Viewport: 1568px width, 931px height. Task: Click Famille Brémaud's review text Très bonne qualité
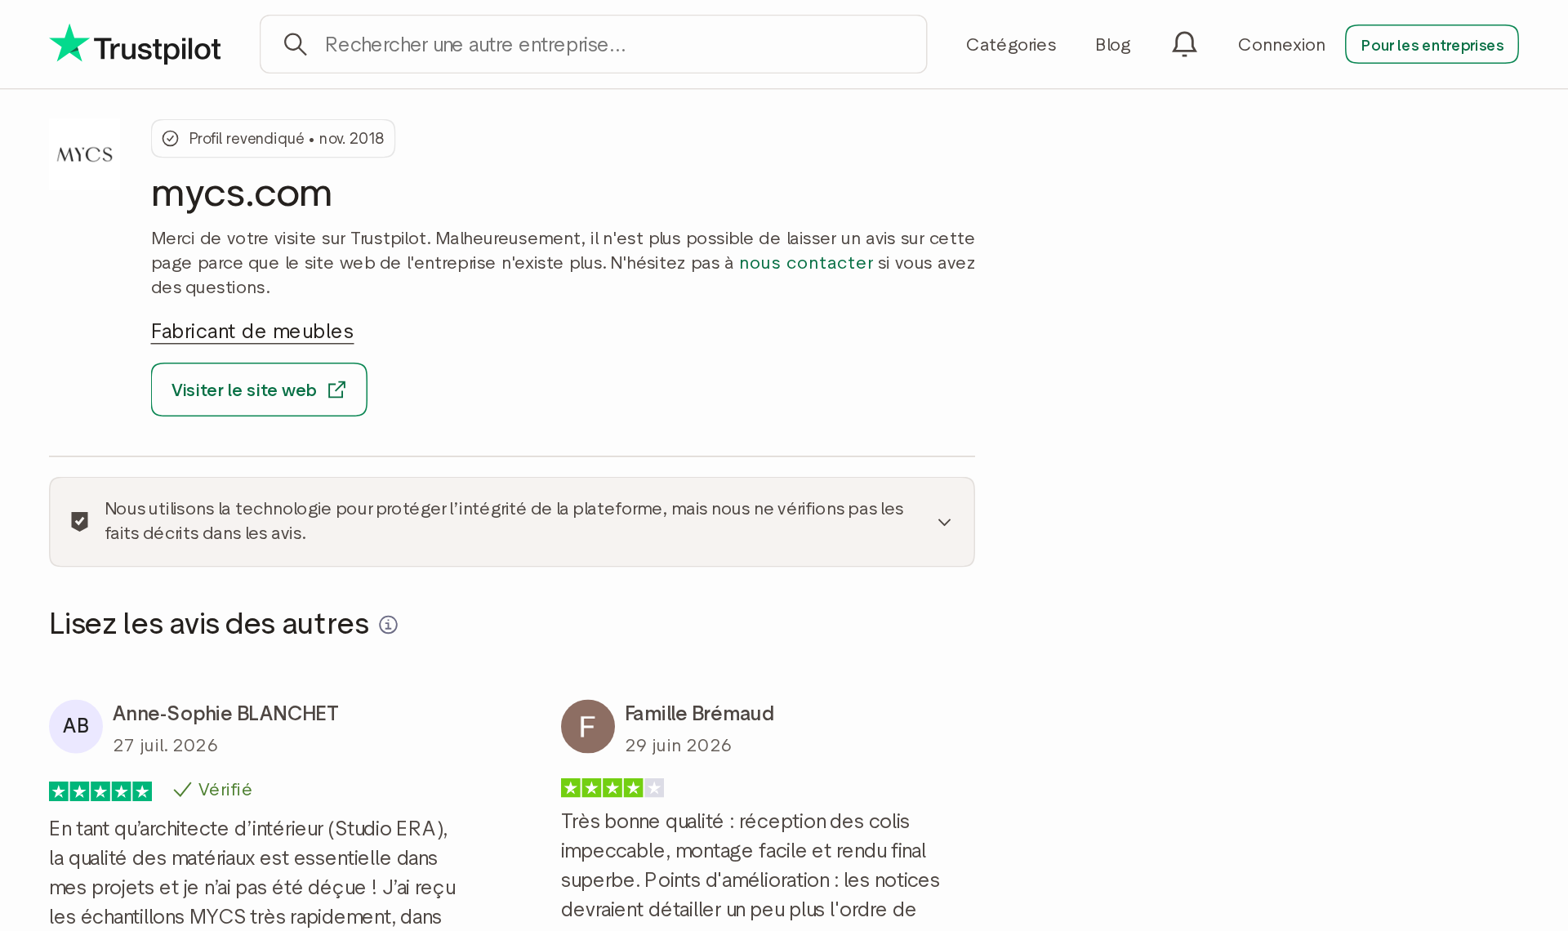click(751, 865)
